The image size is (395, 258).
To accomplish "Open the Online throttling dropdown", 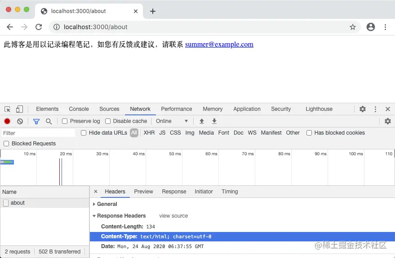I will (172, 121).
